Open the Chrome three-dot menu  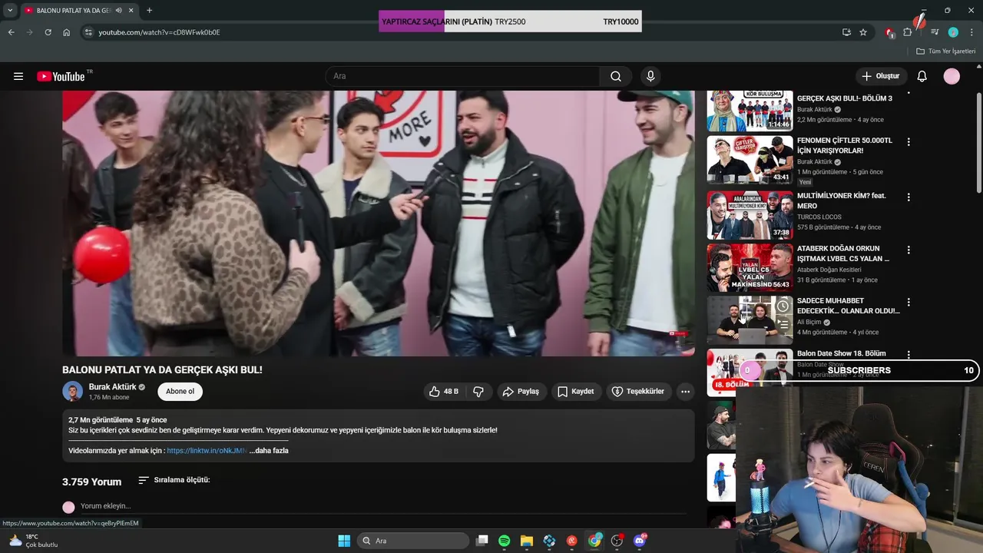pos(972,32)
